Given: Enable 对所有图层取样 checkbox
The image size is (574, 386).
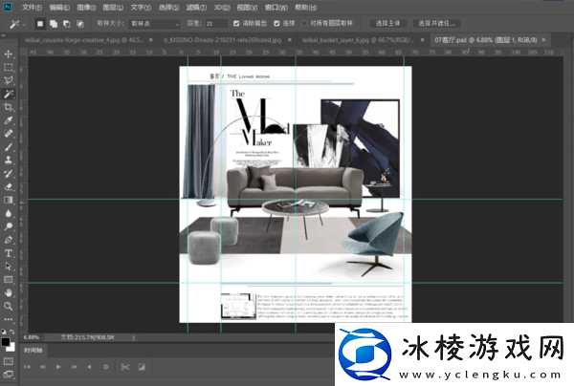Looking at the screenshot, I should tap(304, 23).
